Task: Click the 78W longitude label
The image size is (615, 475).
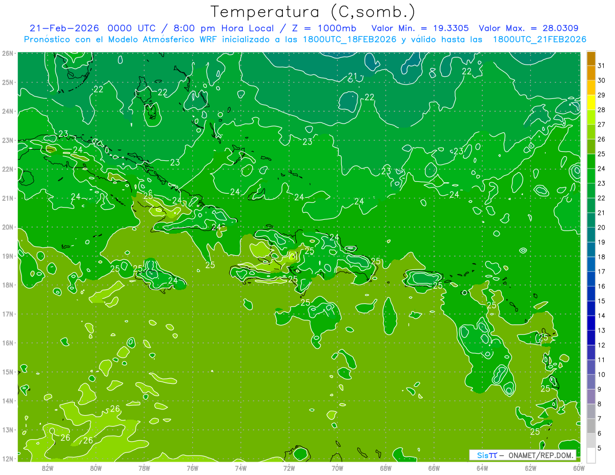Action: click(144, 468)
